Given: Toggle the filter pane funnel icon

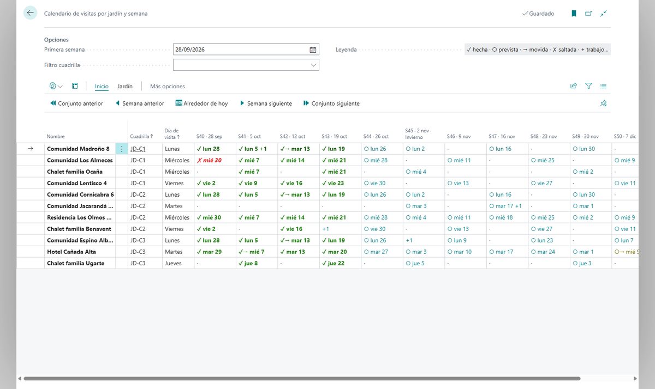Looking at the screenshot, I should tap(588, 86).
